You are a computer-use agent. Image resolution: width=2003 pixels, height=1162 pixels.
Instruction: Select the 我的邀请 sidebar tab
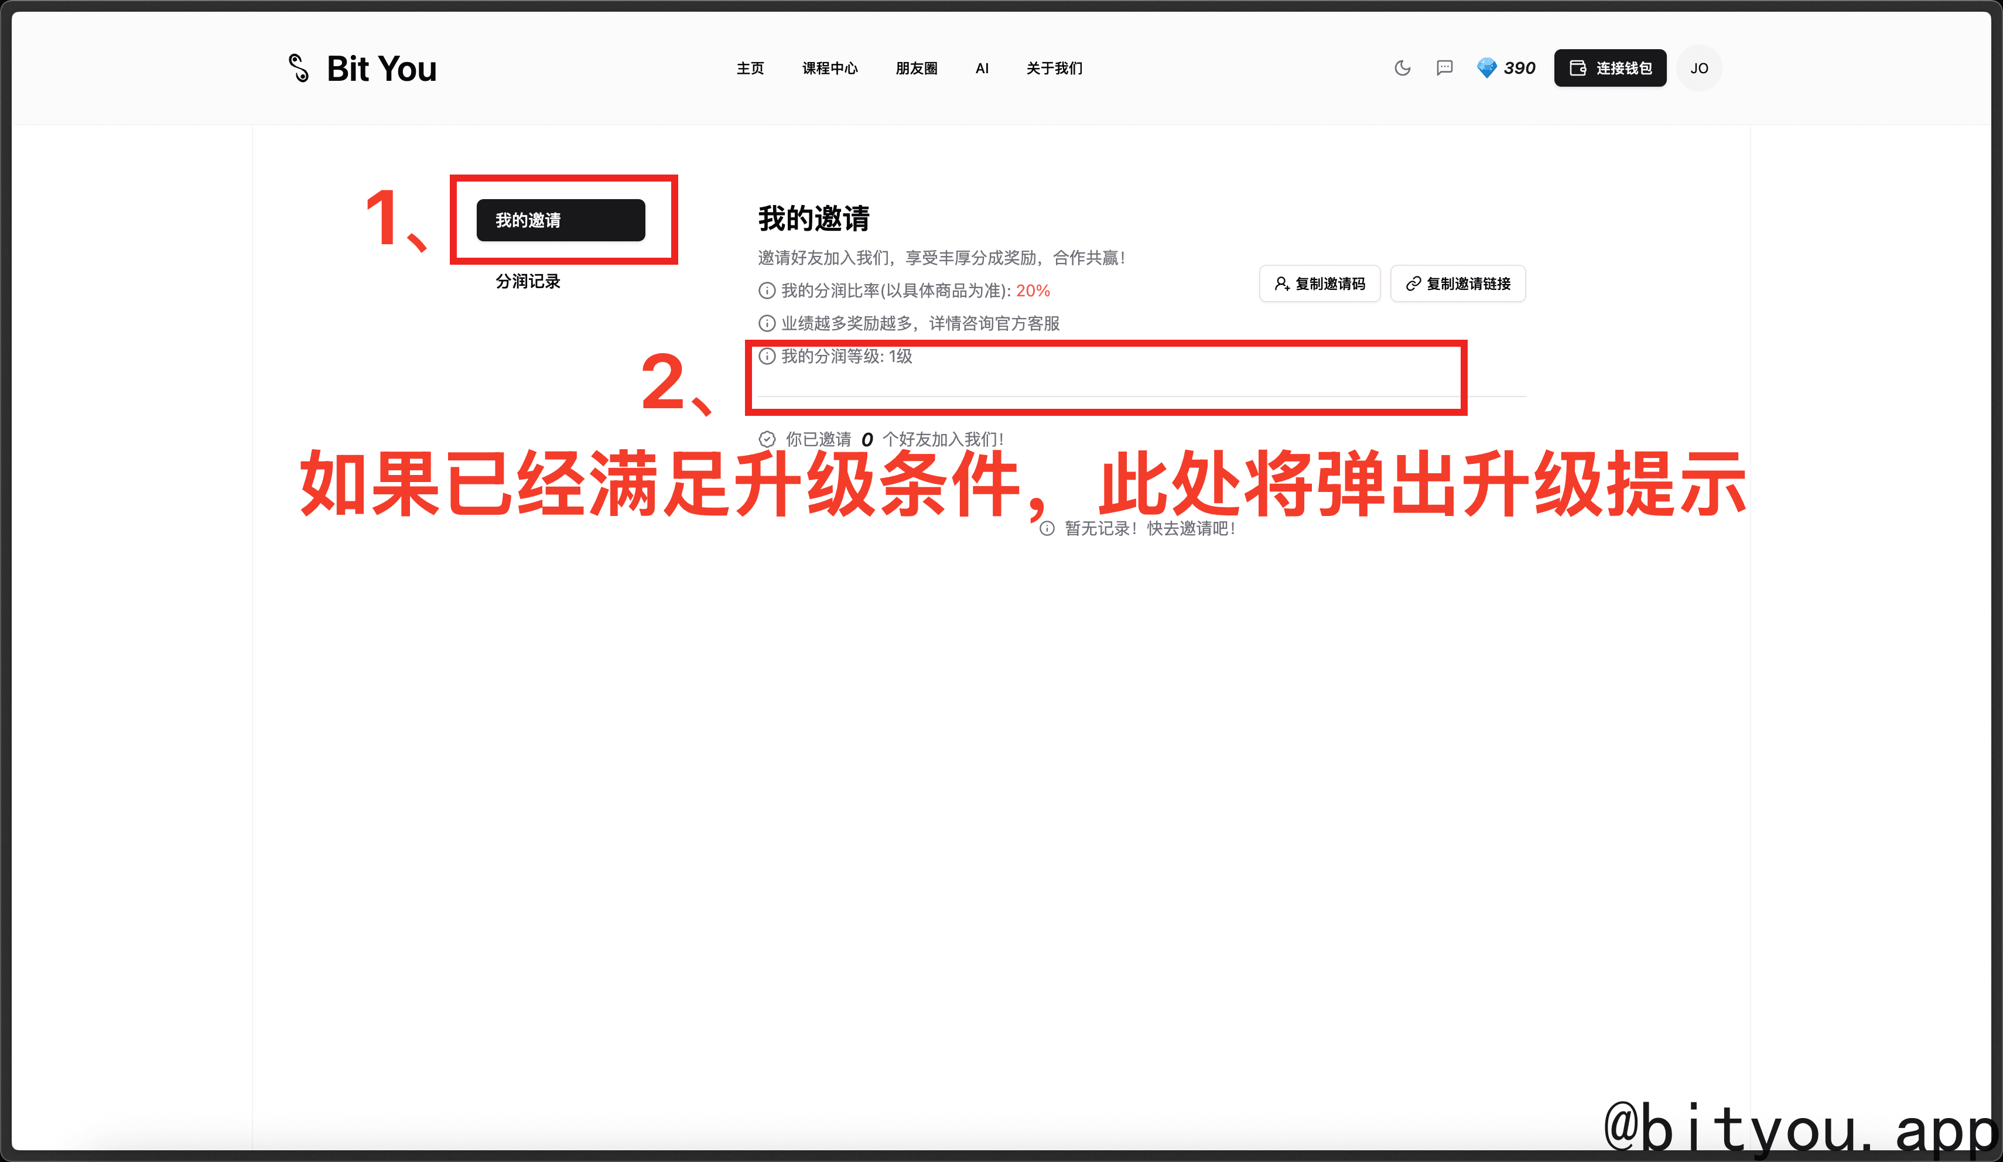point(560,220)
